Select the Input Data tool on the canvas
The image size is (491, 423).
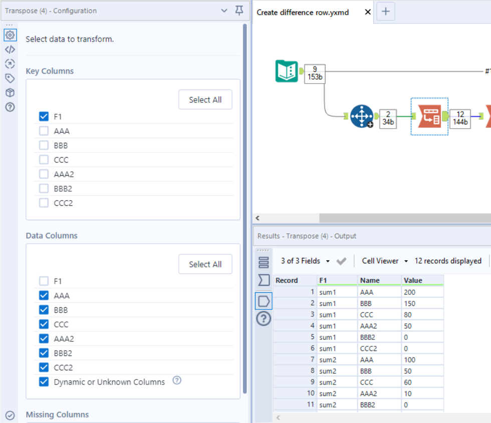click(x=287, y=72)
